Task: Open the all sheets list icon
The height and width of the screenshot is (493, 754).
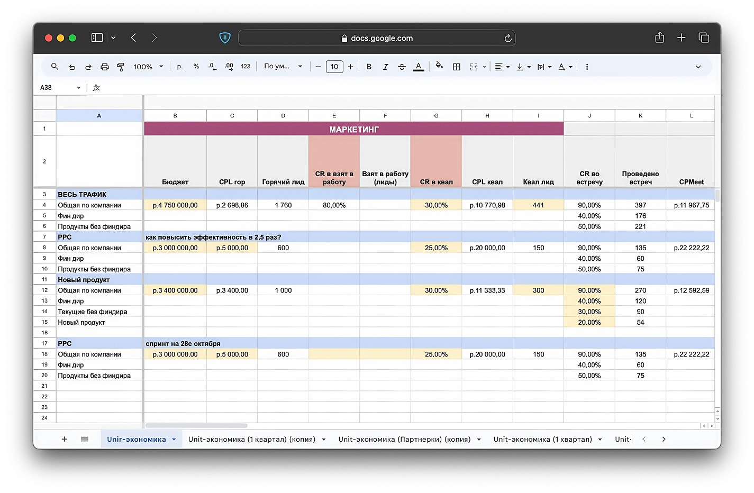Action: click(x=85, y=439)
